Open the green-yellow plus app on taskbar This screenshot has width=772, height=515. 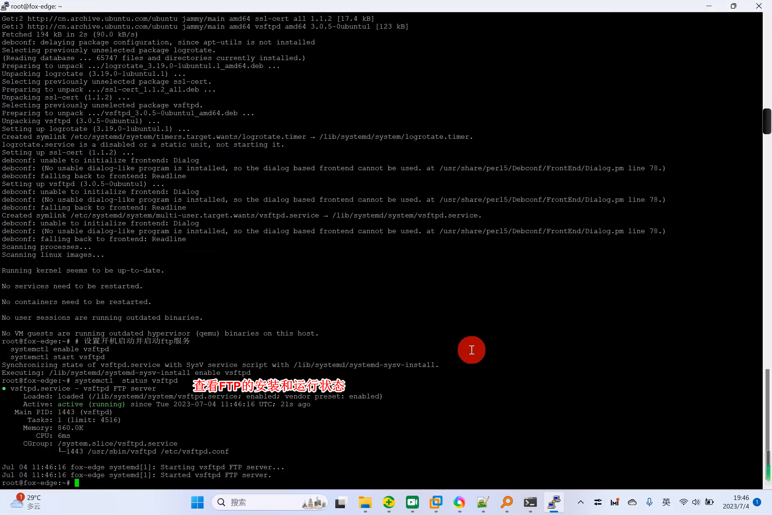click(389, 502)
